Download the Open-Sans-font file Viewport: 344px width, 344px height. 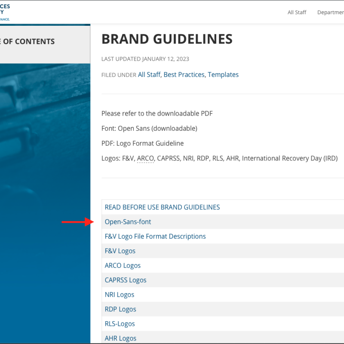click(128, 222)
